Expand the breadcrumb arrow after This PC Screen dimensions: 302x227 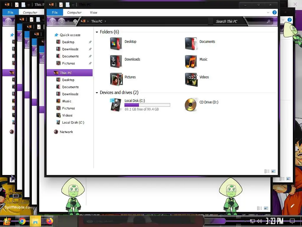tap(105, 21)
